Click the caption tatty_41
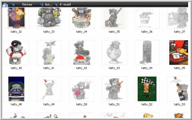 coord(49,68)
